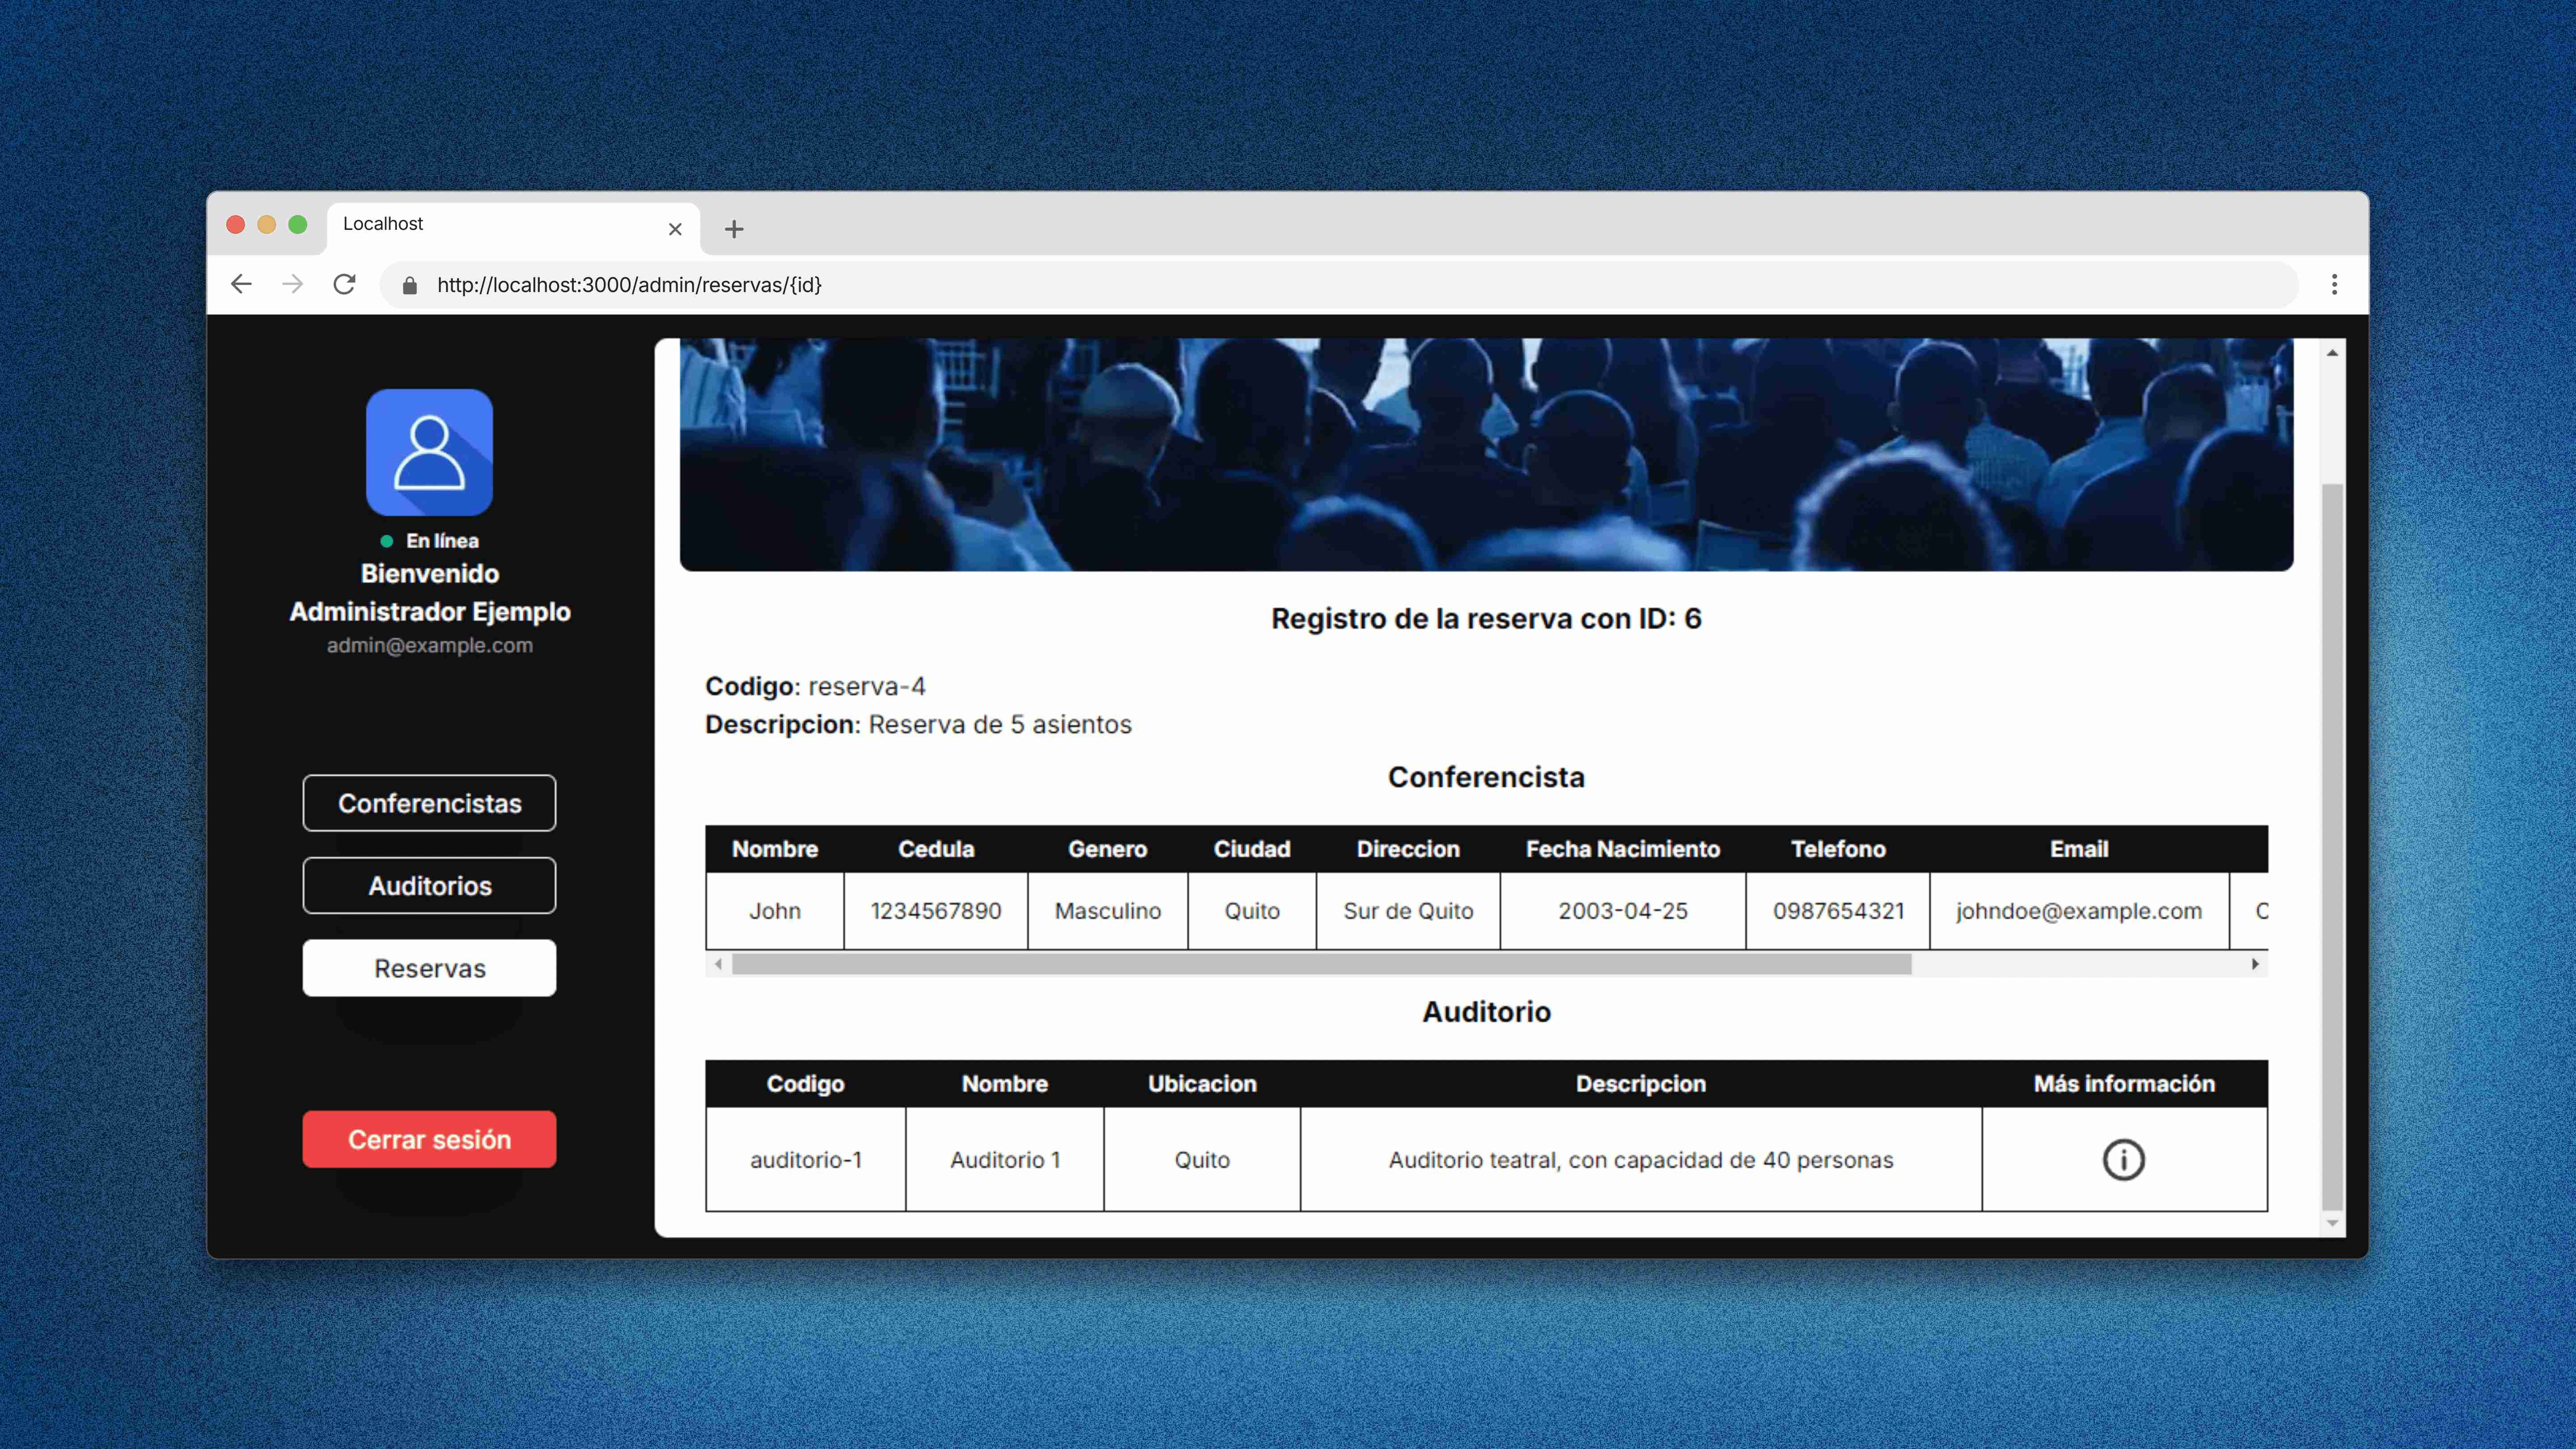Open a new tab with the plus icon
2576x1449 pixels.
click(734, 229)
